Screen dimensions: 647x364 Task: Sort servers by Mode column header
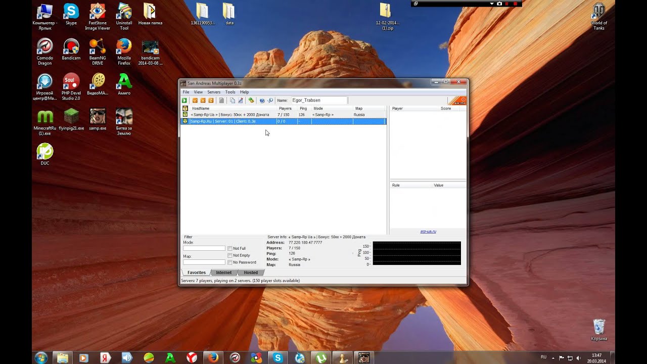tap(333, 108)
